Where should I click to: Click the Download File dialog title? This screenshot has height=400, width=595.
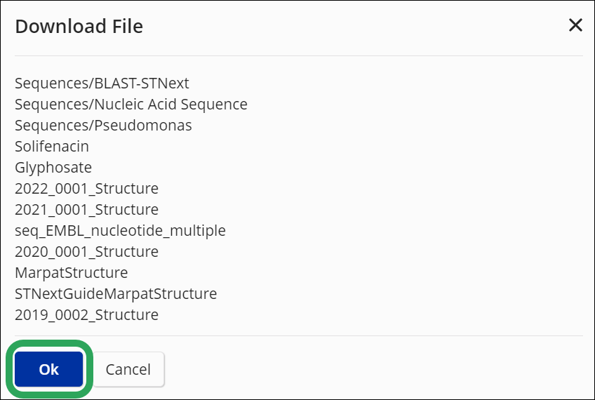pos(79,27)
